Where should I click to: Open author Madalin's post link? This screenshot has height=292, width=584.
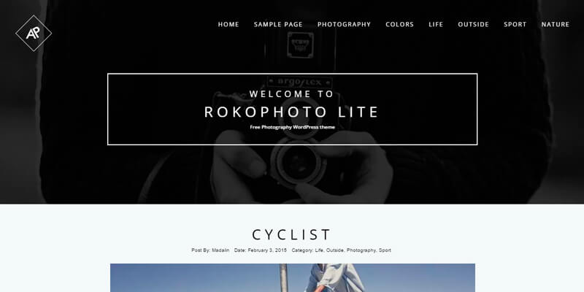[220, 250]
